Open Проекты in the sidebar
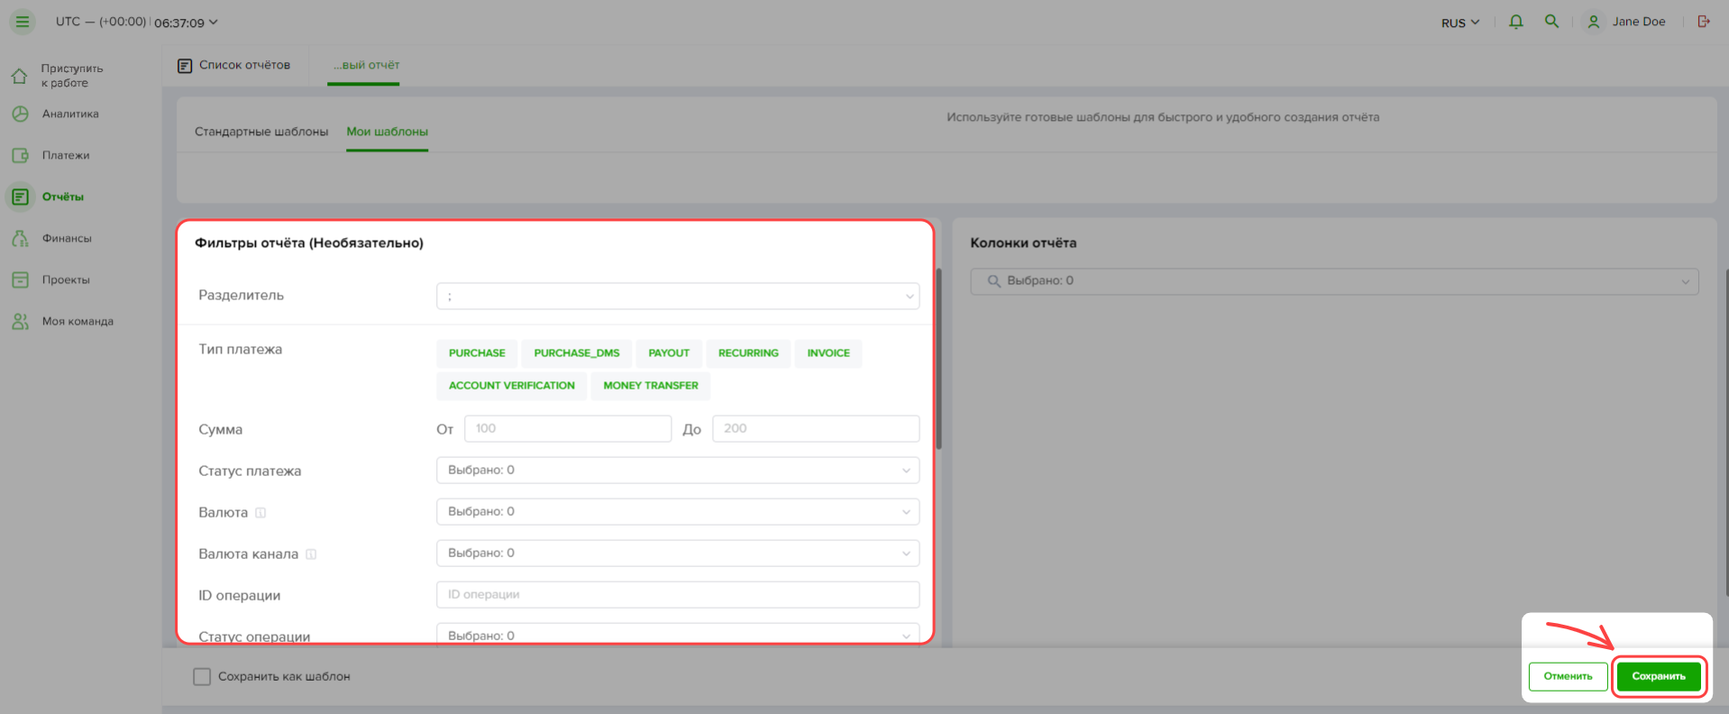Viewport: 1729px width, 714px height. [x=66, y=279]
